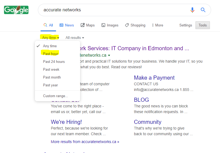Viewport: 220px width, 153px height.
Task: Toggle the Tools button
Action: (203, 25)
